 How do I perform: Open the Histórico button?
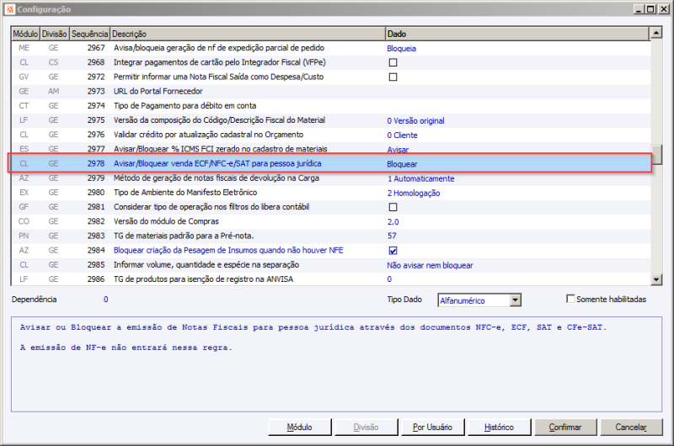tap(499, 427)
